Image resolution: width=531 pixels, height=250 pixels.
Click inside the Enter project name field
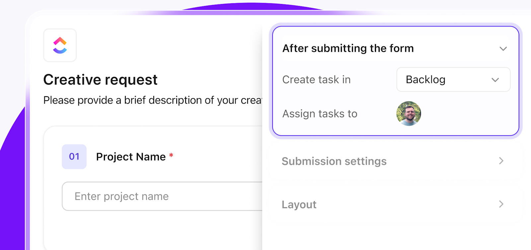pos(149,196)
